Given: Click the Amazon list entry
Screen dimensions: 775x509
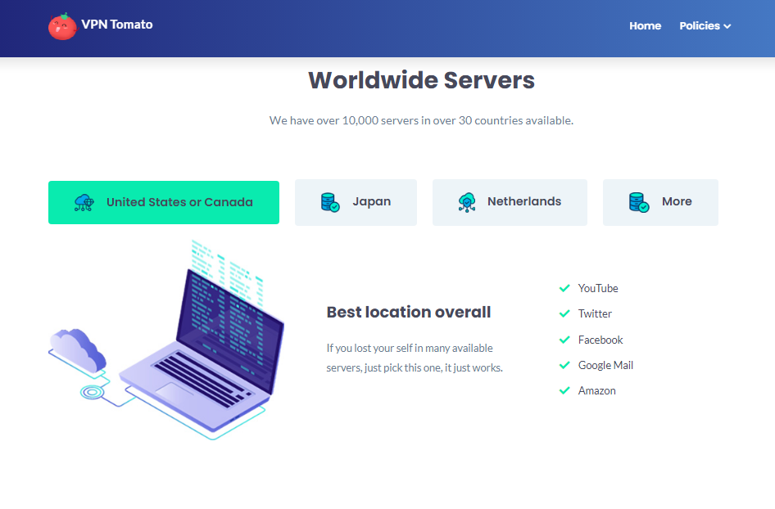Looking at the screenshot, I should [x=597, y=391].
